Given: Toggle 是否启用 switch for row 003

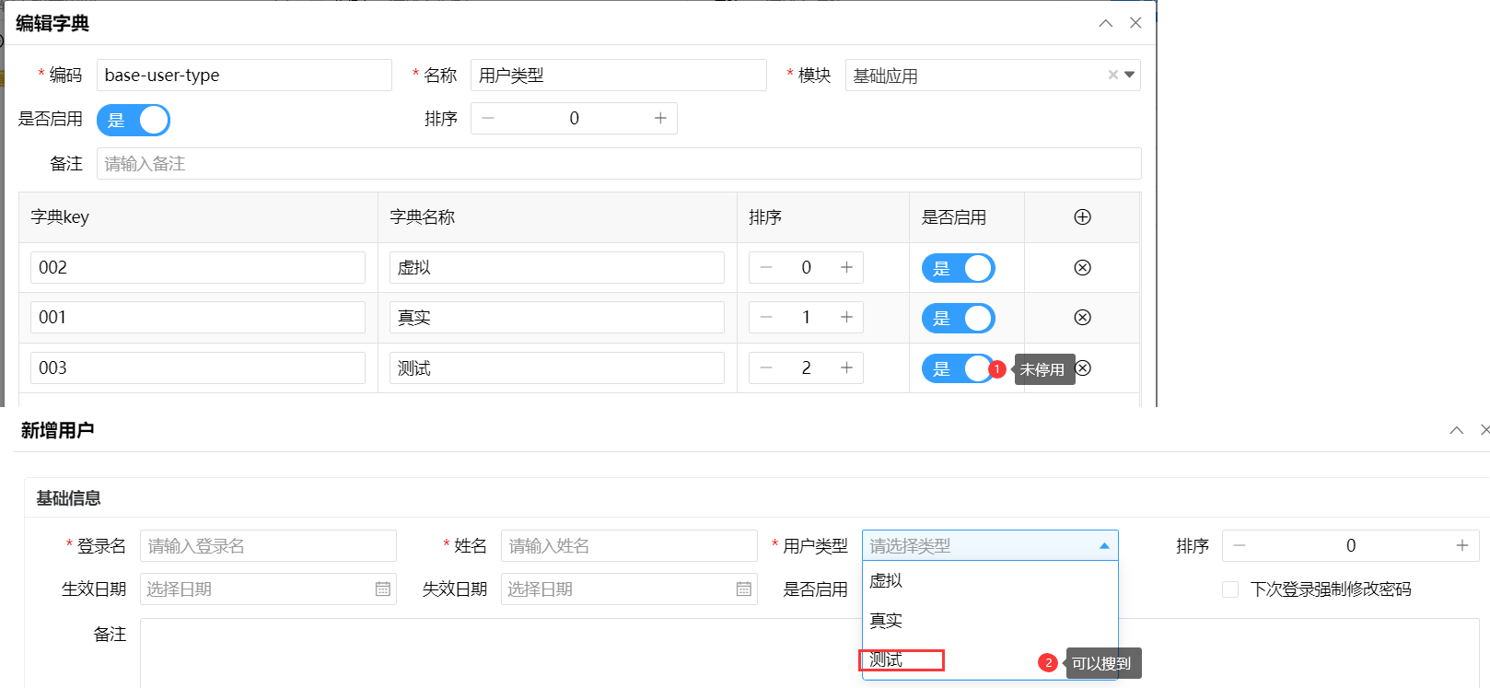Looking at the screenshot, I should (x=958, y=368).
